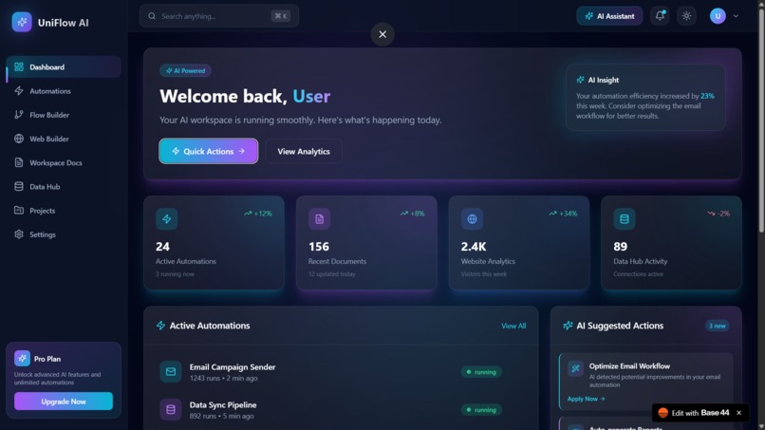Click the Quick Actions button
The width and height of the screenshot is (765, 430).
pos(208,151)
